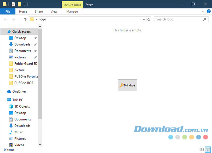
Task: Open the File menu
Action: click(x=8, y=11)
